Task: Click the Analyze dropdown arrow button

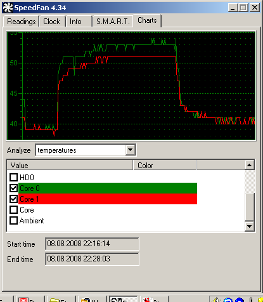Action: pos(131,150)
